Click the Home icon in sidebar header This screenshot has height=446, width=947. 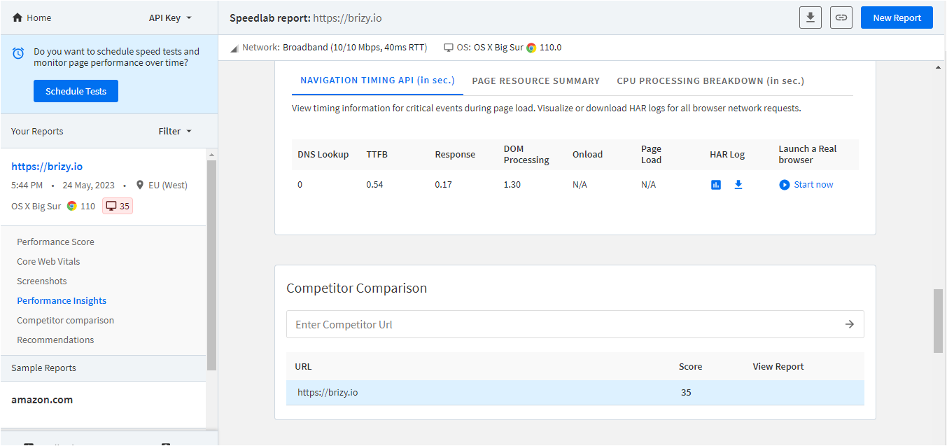coord(17,18)
